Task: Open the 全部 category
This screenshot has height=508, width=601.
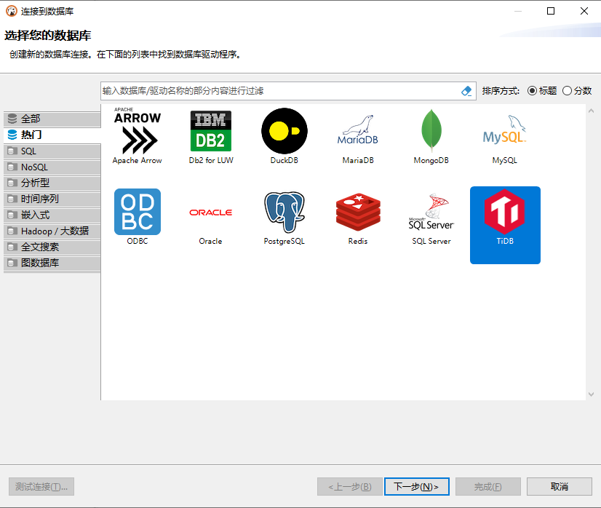Action: [52, 119]
